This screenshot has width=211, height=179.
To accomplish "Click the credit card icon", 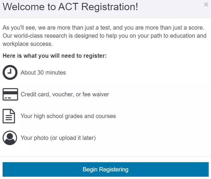I will pyautogui.click(x=10, y=94).
